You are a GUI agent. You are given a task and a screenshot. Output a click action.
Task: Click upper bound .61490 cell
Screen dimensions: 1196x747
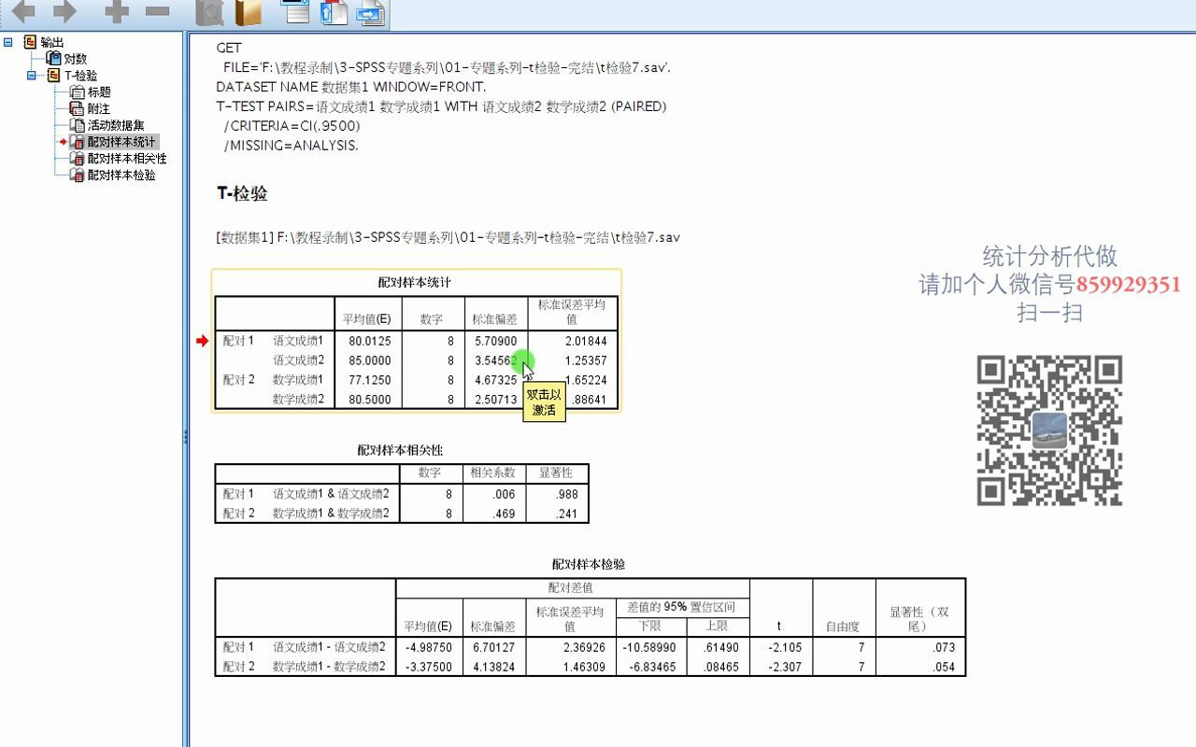pos(718,647)
